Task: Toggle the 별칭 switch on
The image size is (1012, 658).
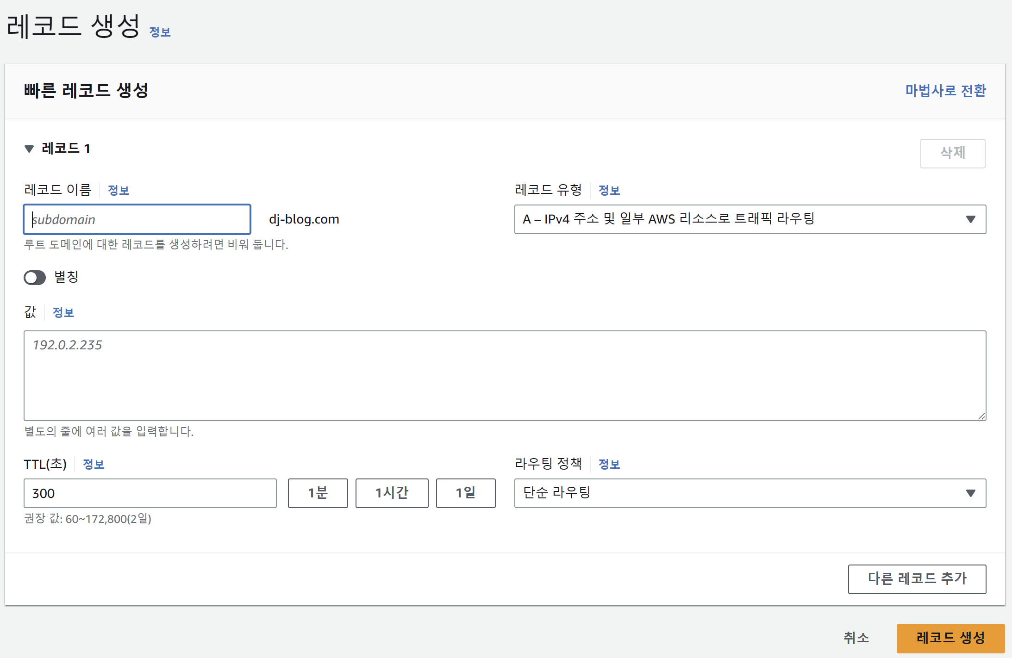Action: click(x=34, y=278)
